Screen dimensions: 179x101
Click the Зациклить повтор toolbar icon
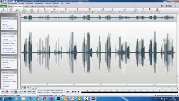pos(103,10)
